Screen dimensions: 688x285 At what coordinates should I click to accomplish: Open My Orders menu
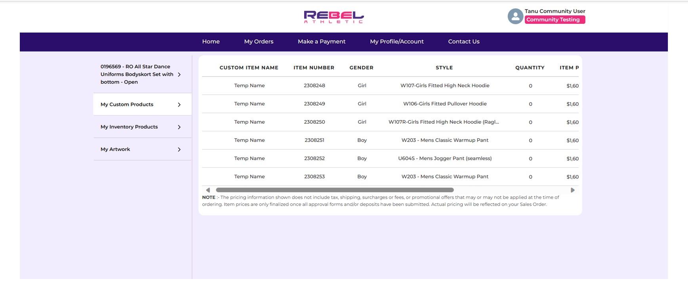point(259,42)
